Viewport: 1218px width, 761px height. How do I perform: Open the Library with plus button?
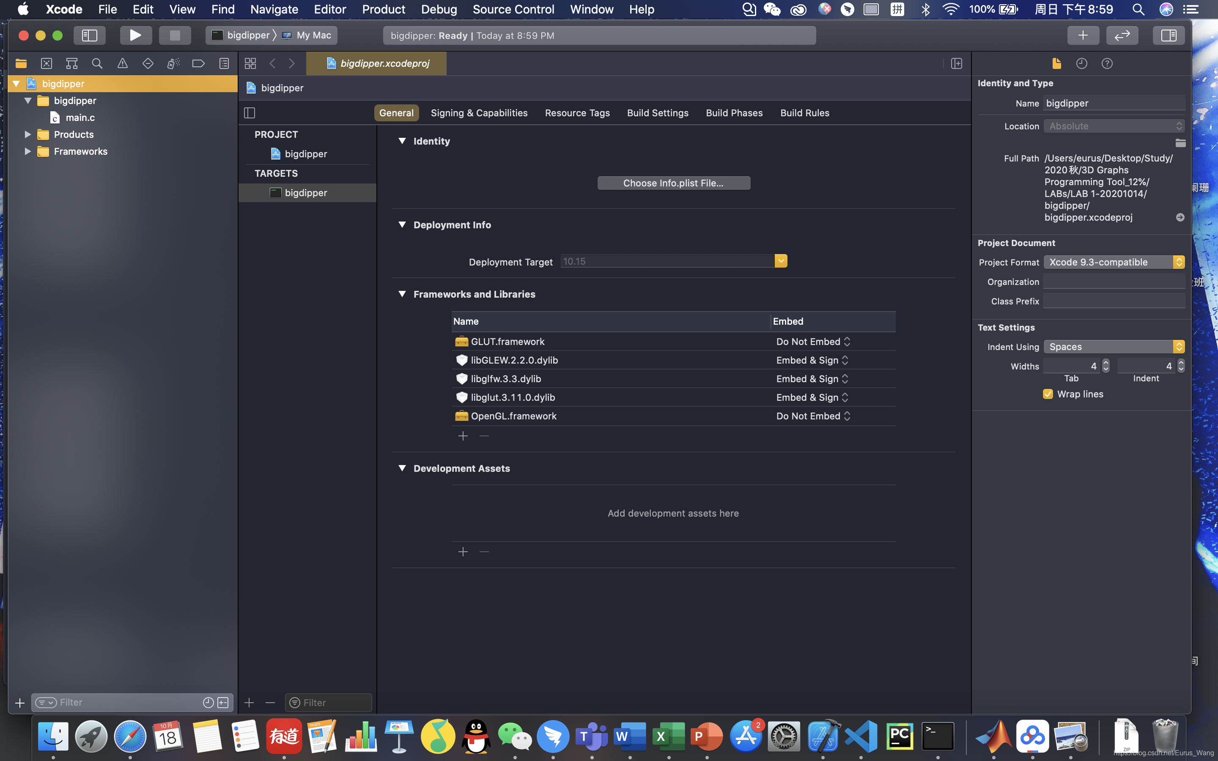coord(1083,35)
